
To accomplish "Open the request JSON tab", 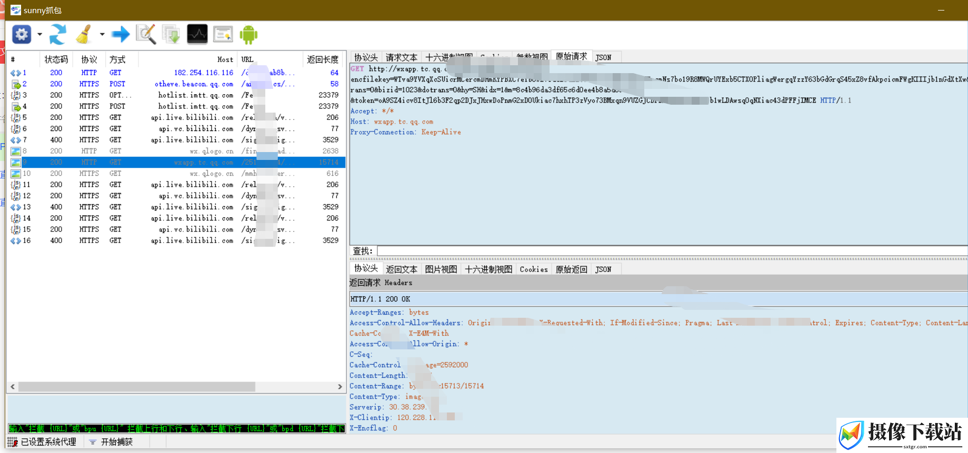I will click(603, 57).
